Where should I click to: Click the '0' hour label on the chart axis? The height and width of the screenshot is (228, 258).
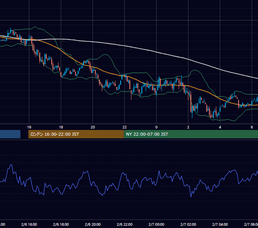(156, 127)
